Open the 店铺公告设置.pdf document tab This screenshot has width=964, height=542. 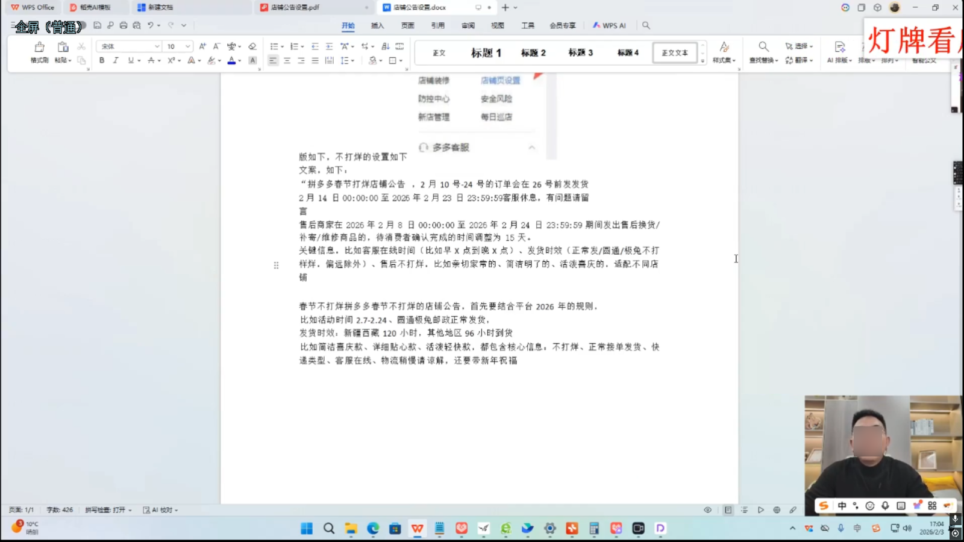coord(295,7)
